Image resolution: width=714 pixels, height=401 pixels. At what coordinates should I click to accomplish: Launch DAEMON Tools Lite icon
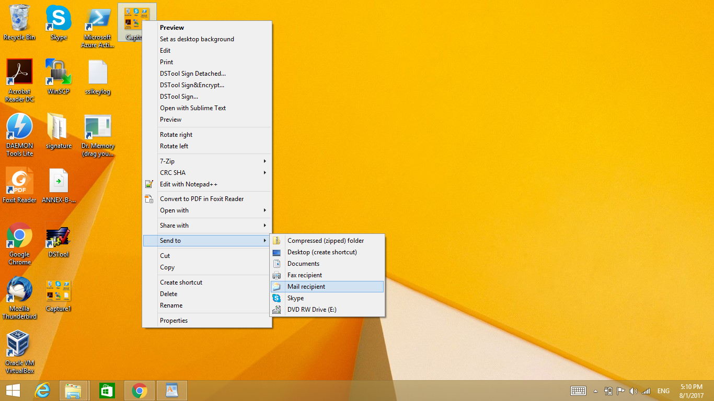[19, 127]
